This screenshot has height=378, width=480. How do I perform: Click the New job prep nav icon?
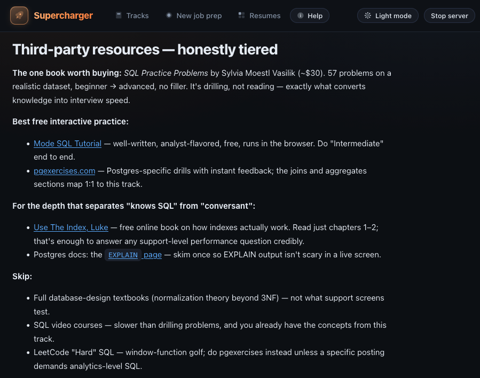[x=169, y=15]
